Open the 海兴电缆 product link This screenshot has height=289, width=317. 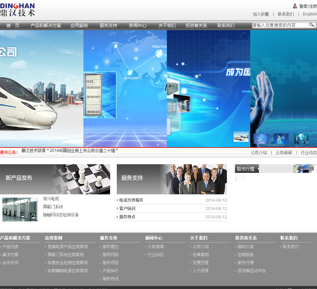tap(51, 199)
